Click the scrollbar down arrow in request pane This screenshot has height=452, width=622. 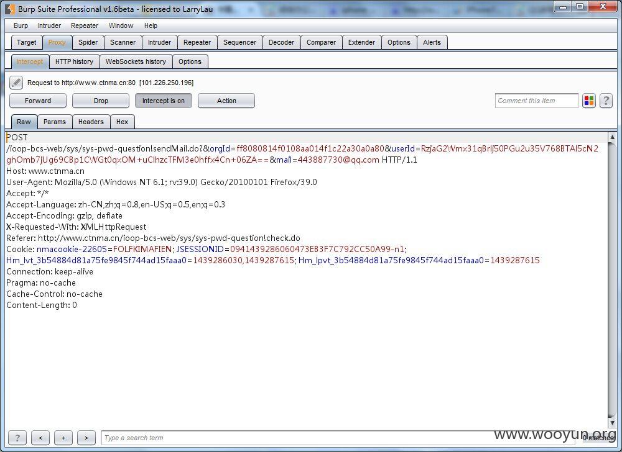[611, 423]
